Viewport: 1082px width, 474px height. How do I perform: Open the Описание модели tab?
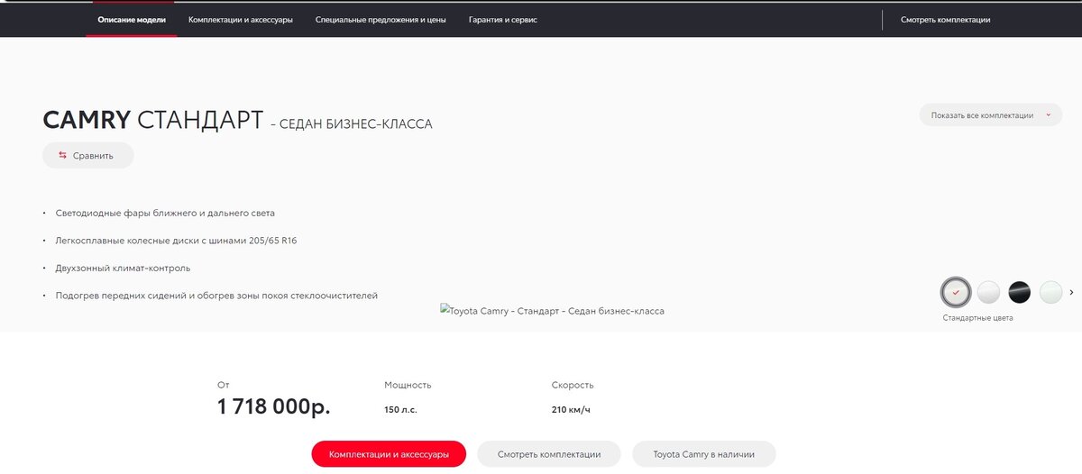click(132, 19)
